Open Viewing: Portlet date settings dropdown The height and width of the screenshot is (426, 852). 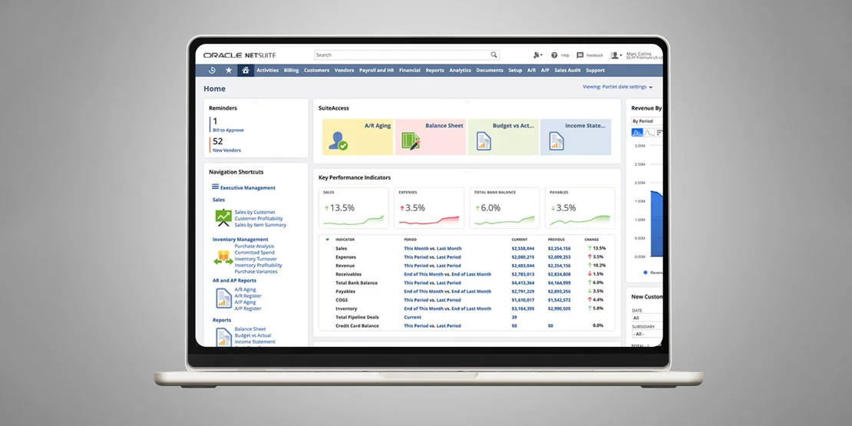(x=618, y=87)
